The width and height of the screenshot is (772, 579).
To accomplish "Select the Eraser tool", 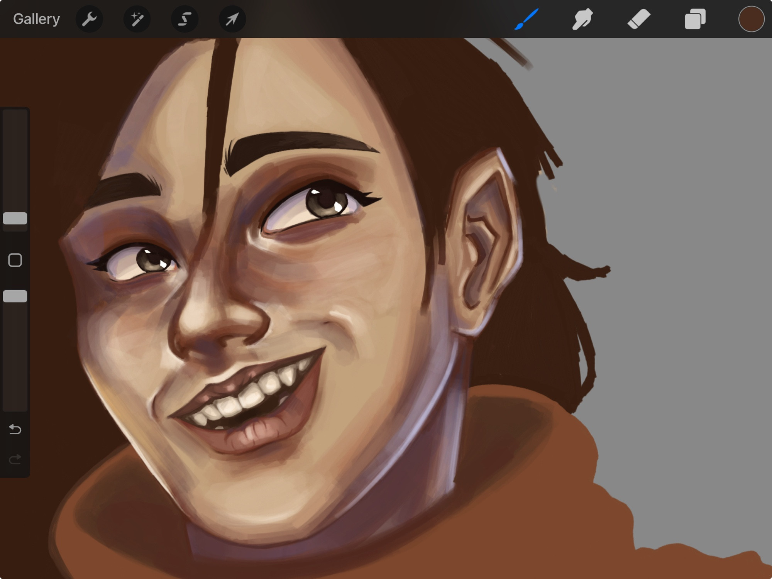I will point(639,19).
